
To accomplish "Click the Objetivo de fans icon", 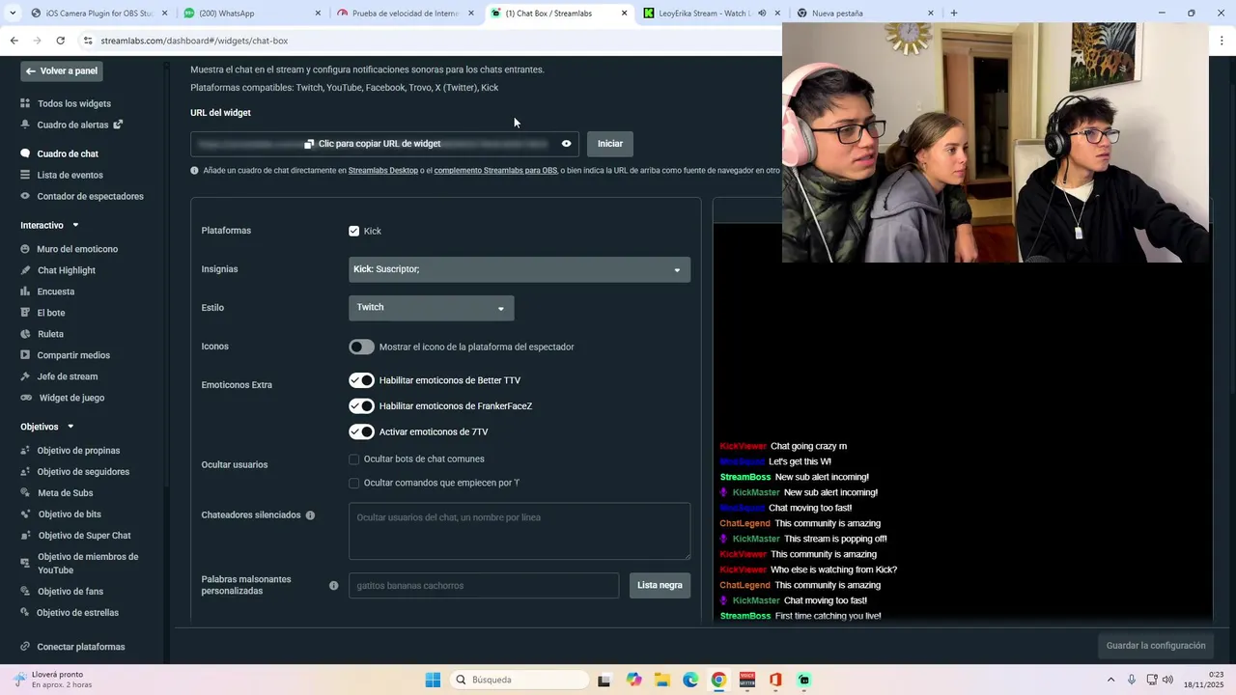I will point(25,592).
